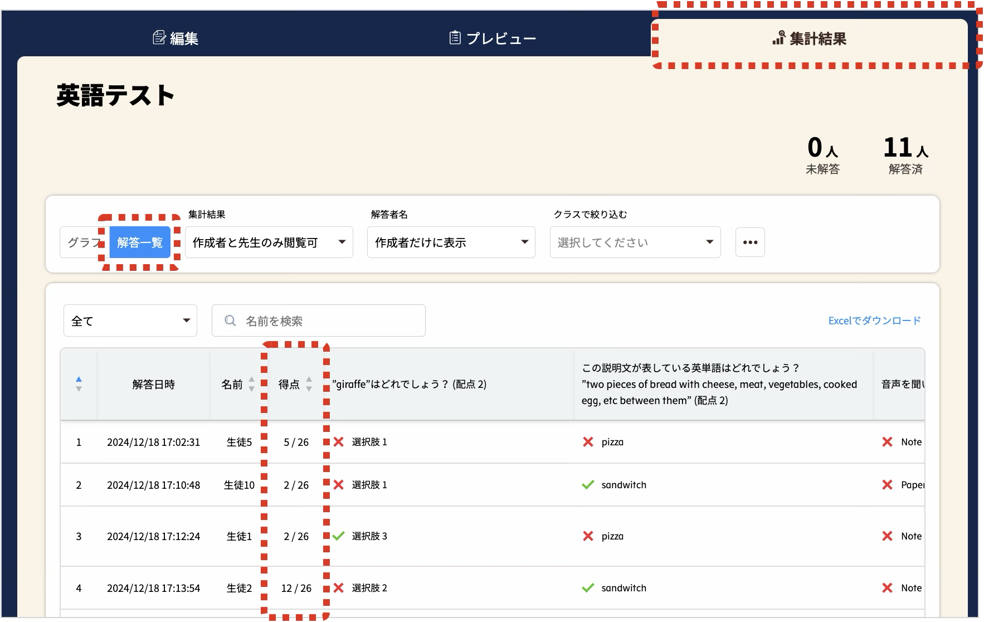
Task: Open the three-dots more options menu
Action: tap(750, 242)
